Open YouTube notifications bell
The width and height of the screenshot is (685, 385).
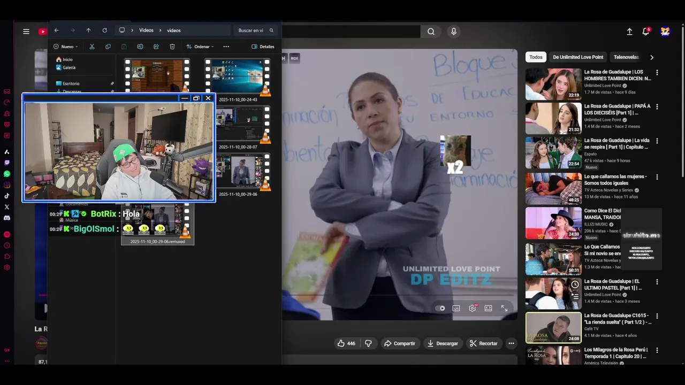646,32
